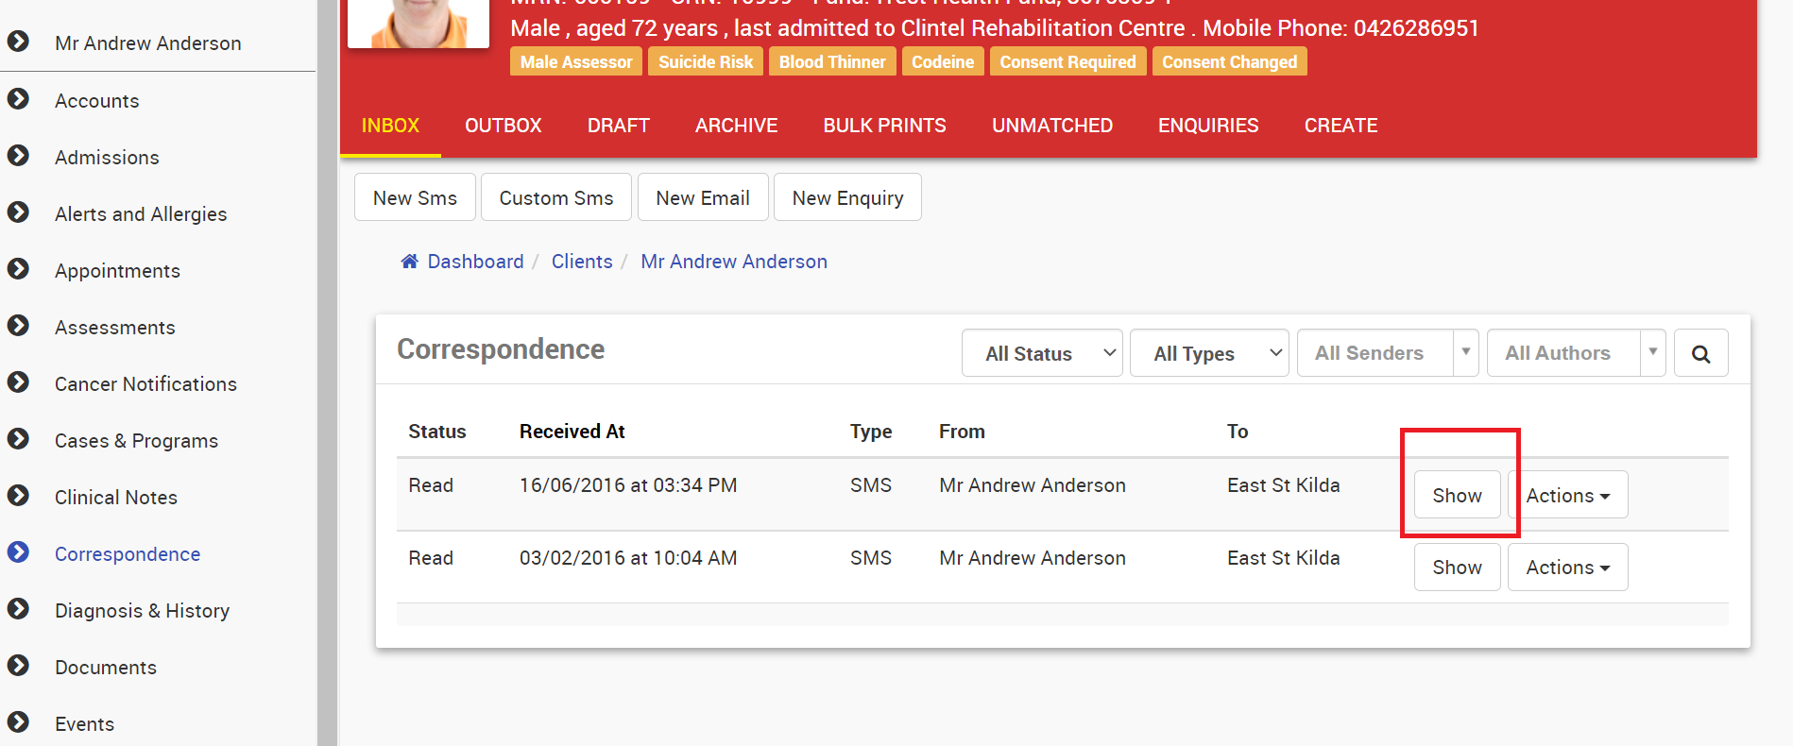Viewport: 1793px width, 746px height.
Task: Click arrow icon next to Cases & Programs
Action: pyautogui.click(x=18, y=439)
